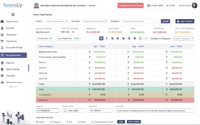This screenshot has height=125, width=200.
Task: Click the PAY button
Action: (121, 122)
